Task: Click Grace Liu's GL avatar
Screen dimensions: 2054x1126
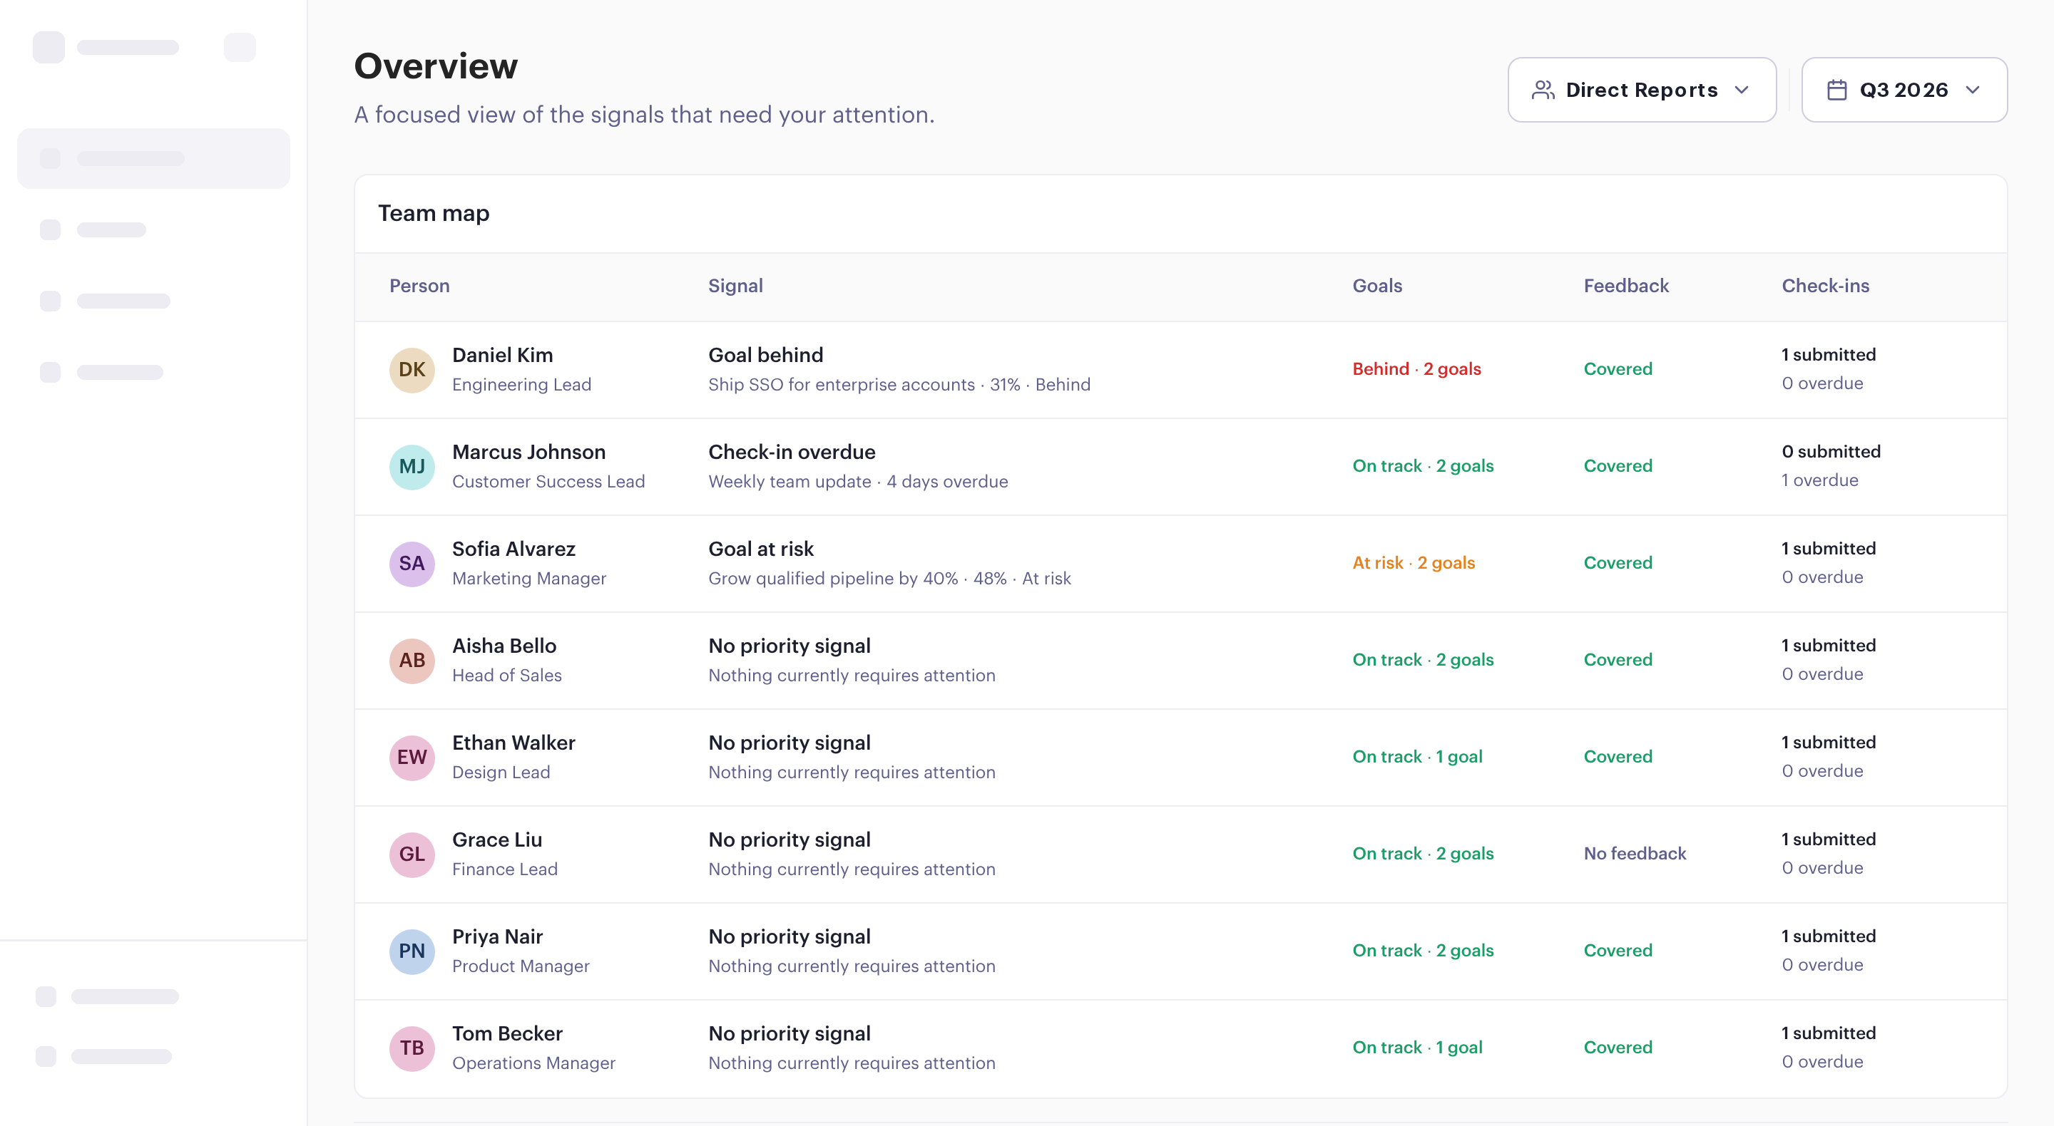Action: (x=412, y=854)
